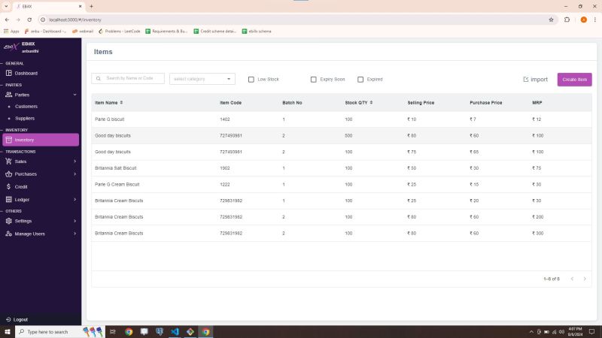The height and width of the screenshot is (338, 602).
Task: Select Suppliers in the Parties menu
Action: [26, 118]
